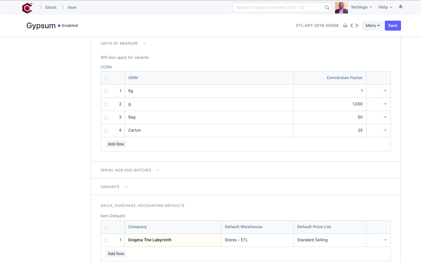This screenshot has width=421, height=263.
Task: Print the Gypsum item record
Action: [x=345, y=25]
